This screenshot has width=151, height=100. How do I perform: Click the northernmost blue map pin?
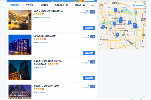pyautogui.click(x=116, y=10)
